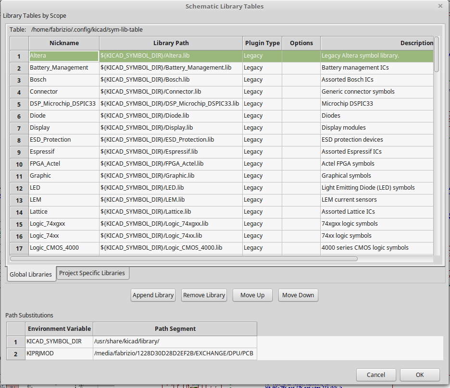Move the selected library up
Viewport: 450px width, 388px height.
253,295
